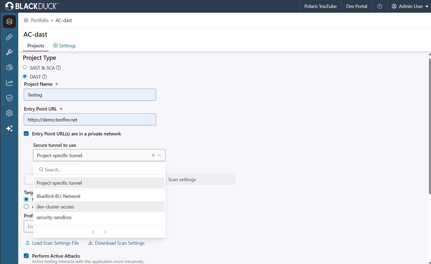Screen dimensions: 431x264
Task: Select the second Target radio button
Action: pyautogui.click(x=26, y=207)
